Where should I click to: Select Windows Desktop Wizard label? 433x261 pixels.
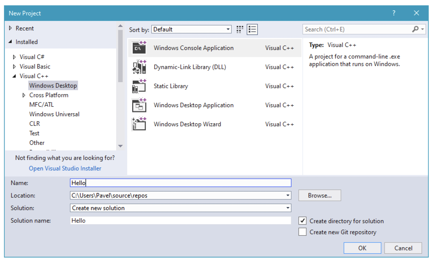[x=187, y=124]
